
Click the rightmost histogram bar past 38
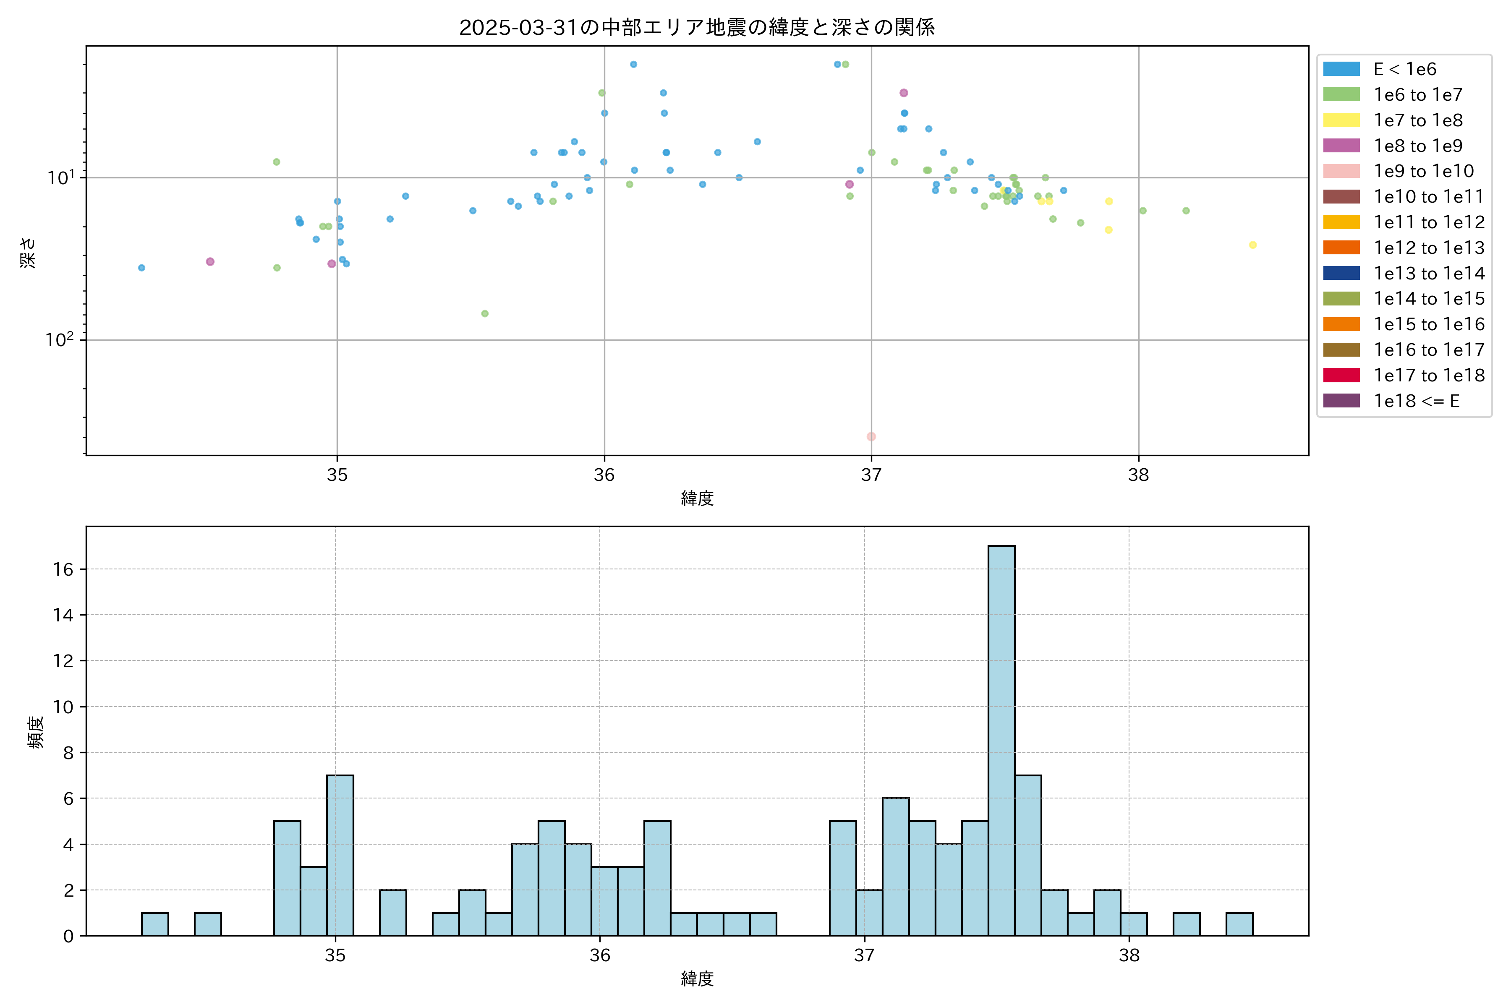coord(1239,924)
